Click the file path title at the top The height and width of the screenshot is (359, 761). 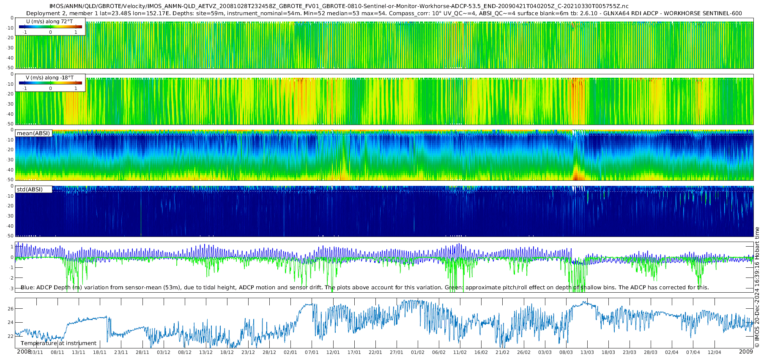339,6
